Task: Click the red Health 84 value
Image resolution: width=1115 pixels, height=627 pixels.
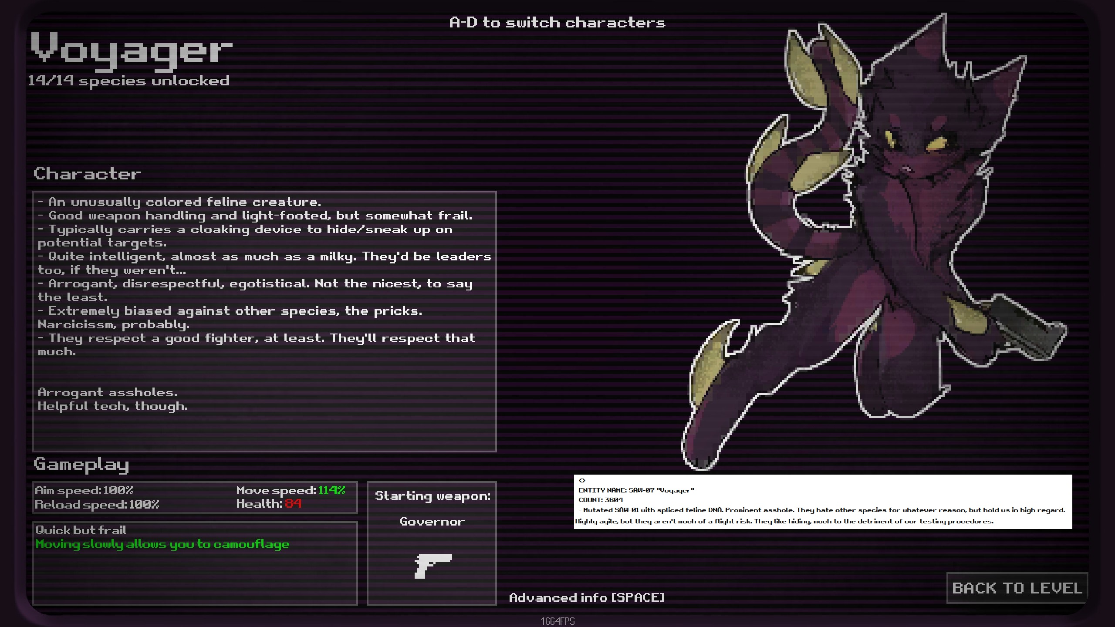Action: click(293, 504)
